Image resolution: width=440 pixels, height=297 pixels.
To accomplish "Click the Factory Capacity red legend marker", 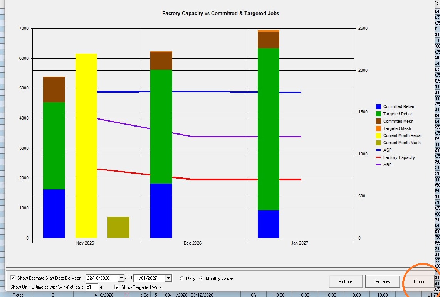I will coord(378,157).
